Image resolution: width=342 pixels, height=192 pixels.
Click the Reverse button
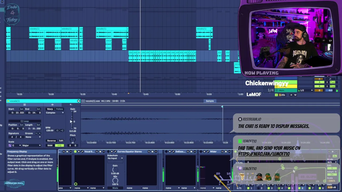pyautogui.click(x=51, y=141)
